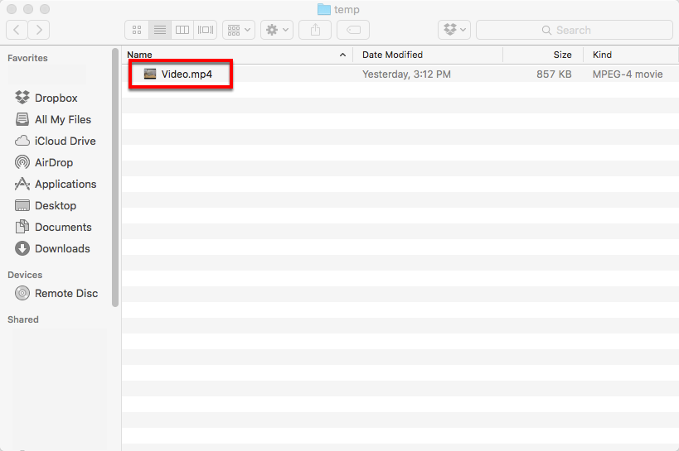Open Downloads from the sidebar

tap(52, 248)
